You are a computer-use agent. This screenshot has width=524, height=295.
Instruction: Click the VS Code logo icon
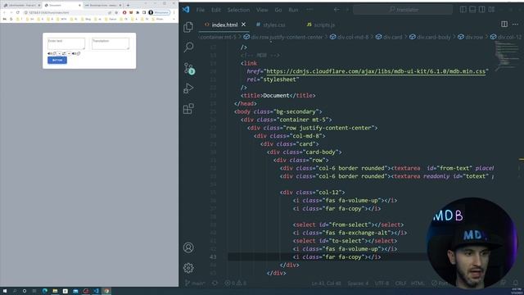(x=186, y=10)
